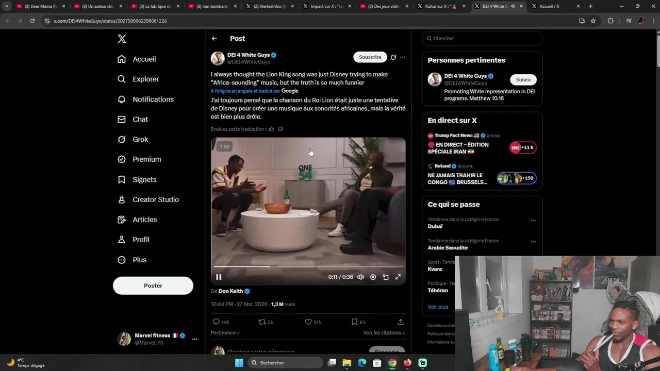The height and width of the screenshot is (371, 660).
Task: Click the Souscrire button
Action: pos(370,57)
